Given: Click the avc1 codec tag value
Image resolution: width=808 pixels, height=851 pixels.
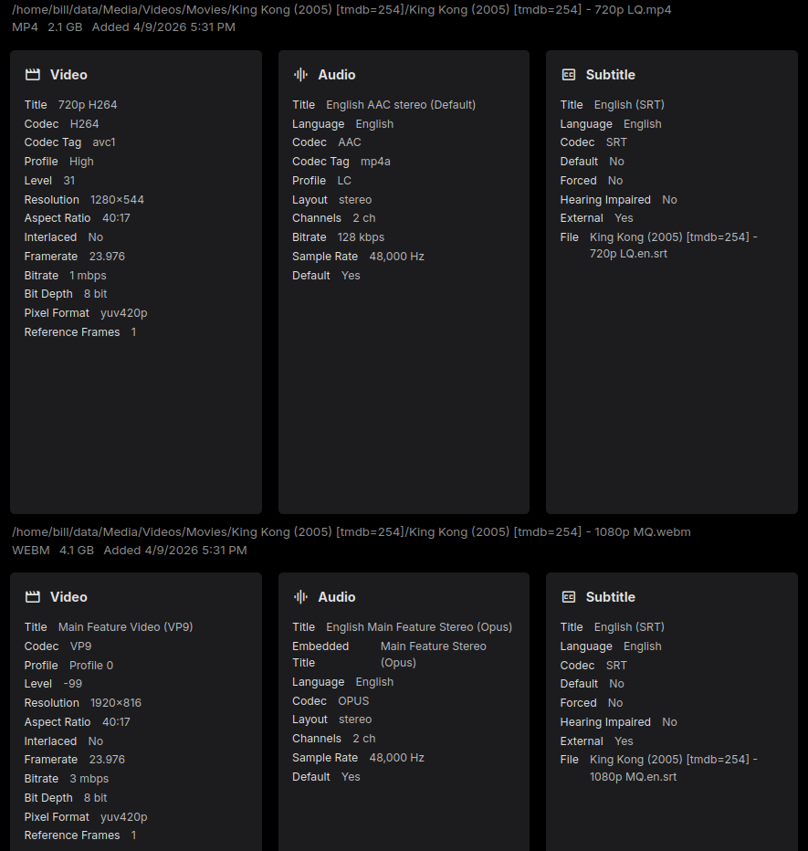Looking at the screenshot, I should [x=104, y=142].
